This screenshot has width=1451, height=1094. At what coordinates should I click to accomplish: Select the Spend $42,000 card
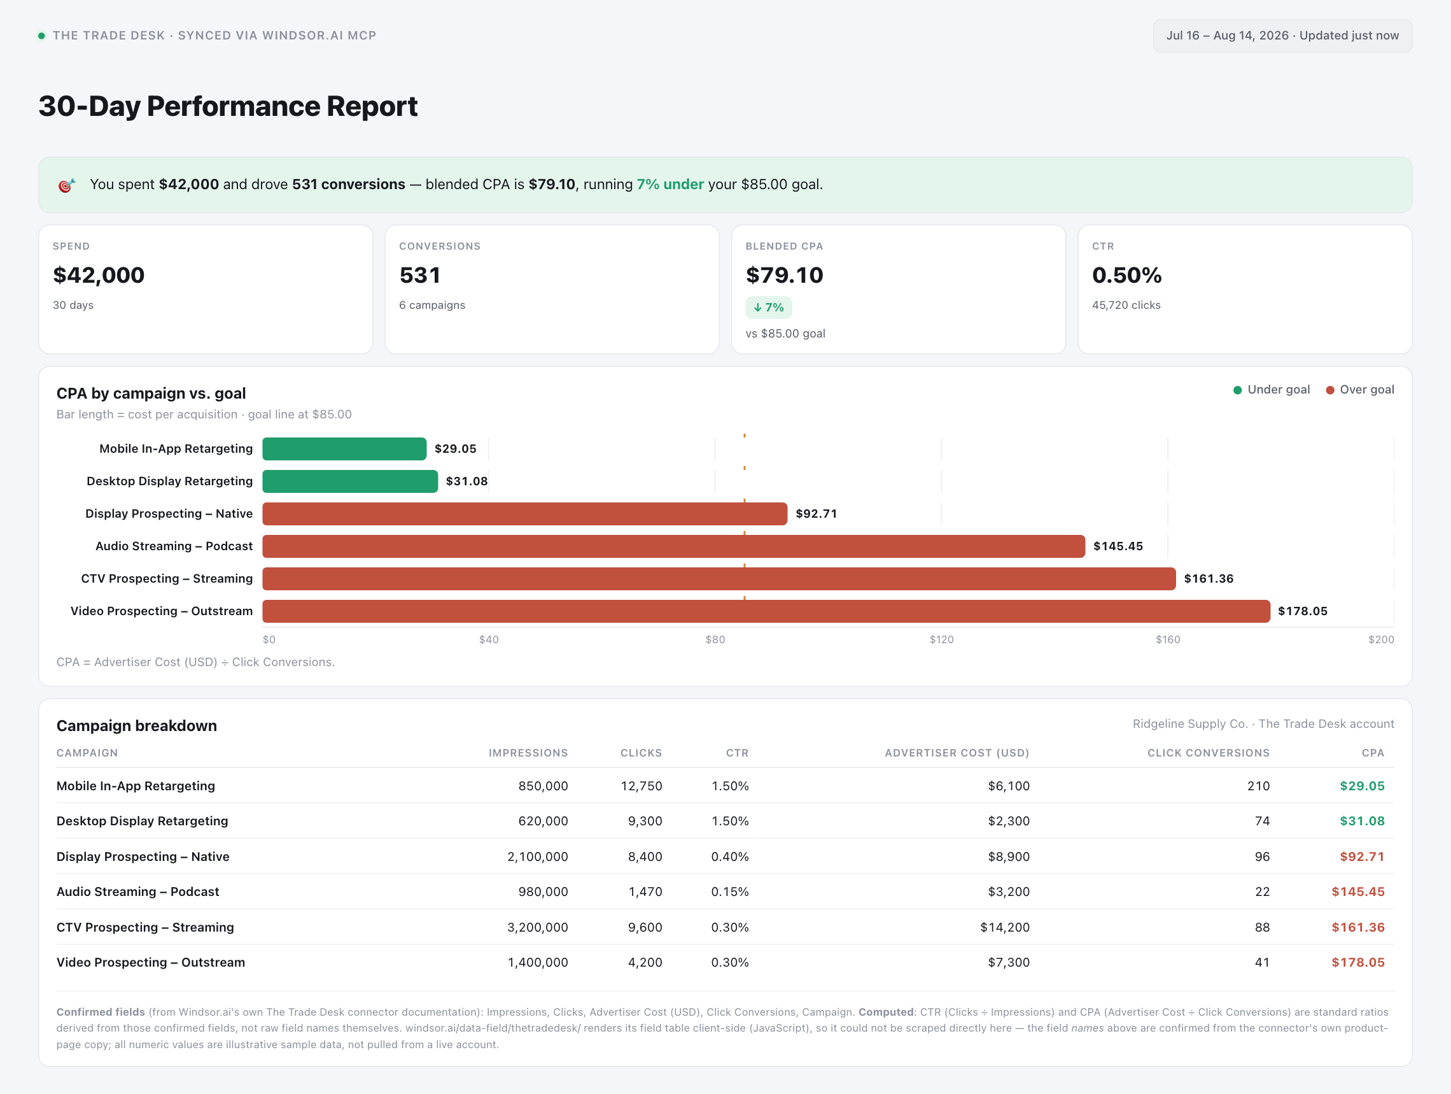(206, 289)
